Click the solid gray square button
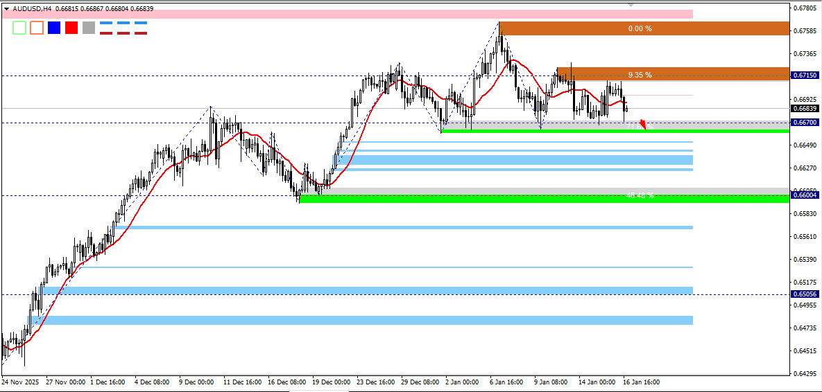Viewport: 822px width, 392px height. click(x=89, y=28)
